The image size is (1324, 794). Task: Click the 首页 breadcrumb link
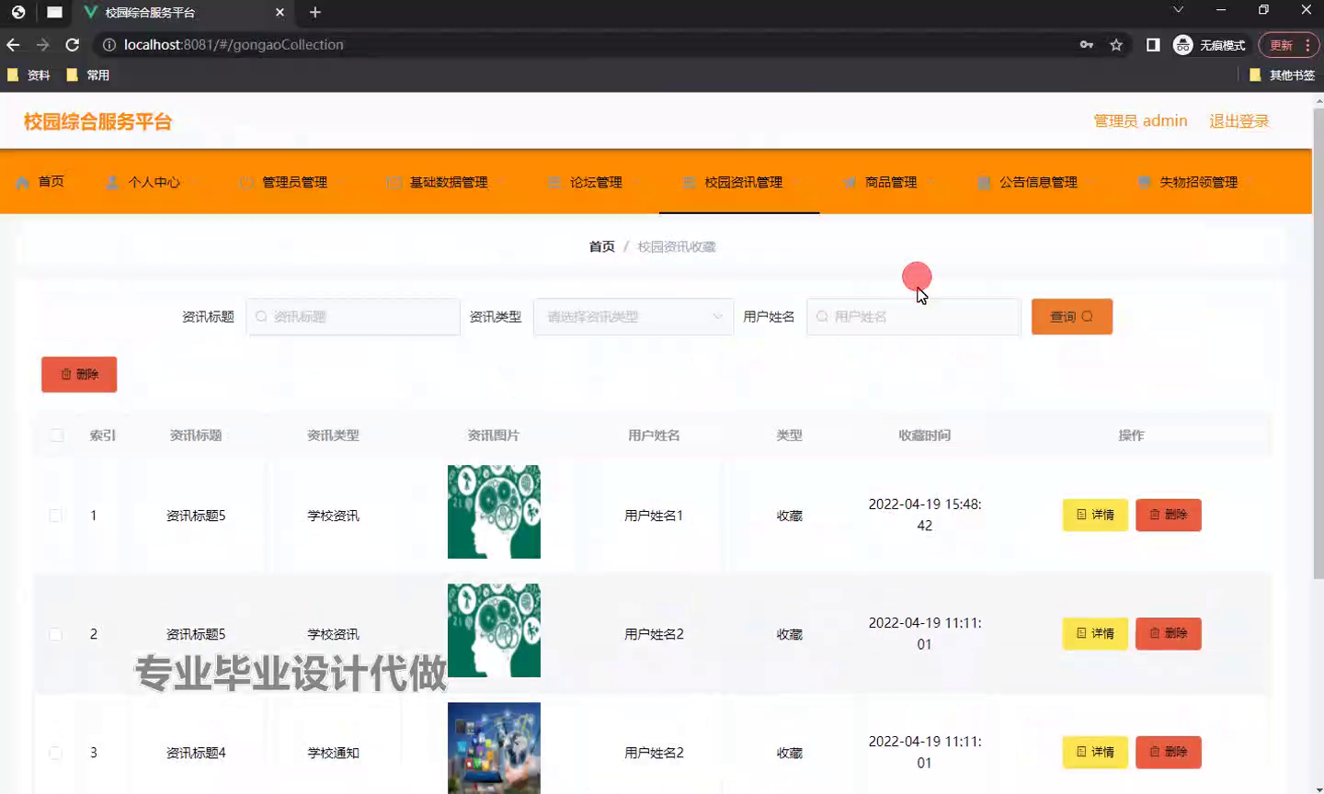click(x=601, y=246)
